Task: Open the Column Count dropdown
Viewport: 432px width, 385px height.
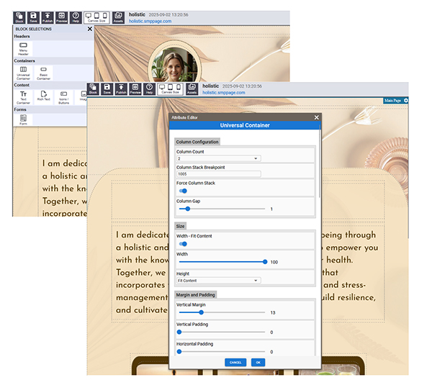Action: 218,158
